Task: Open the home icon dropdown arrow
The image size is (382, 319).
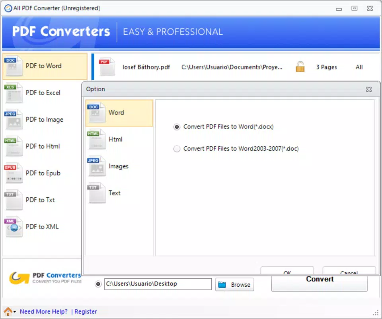Action: pos(15,312)
